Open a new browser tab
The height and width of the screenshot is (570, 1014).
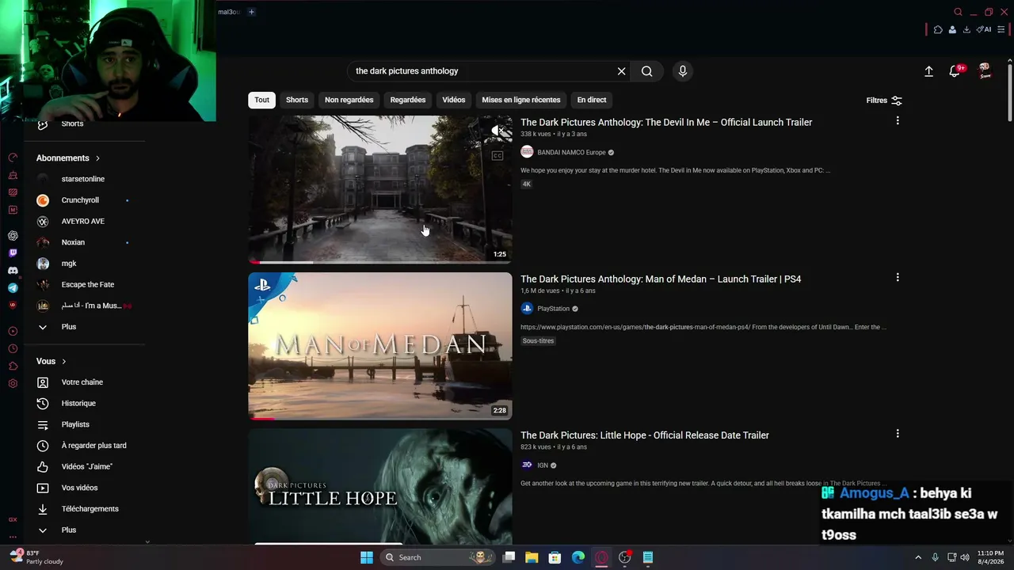pyautogui.click(x=251, y=12)
